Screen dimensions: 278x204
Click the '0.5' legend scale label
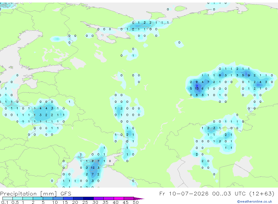point(15,202)
